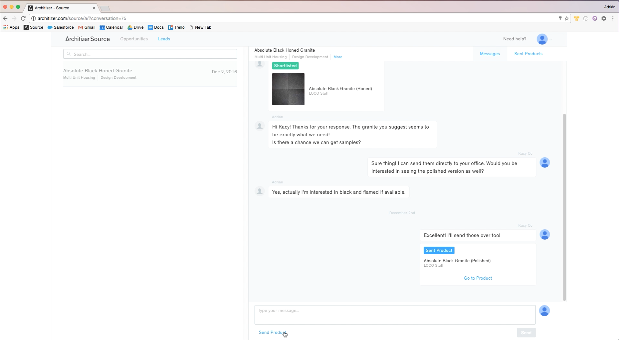
Task: Open the Apps bookmarks shortcut
Action: pos(11,27)
